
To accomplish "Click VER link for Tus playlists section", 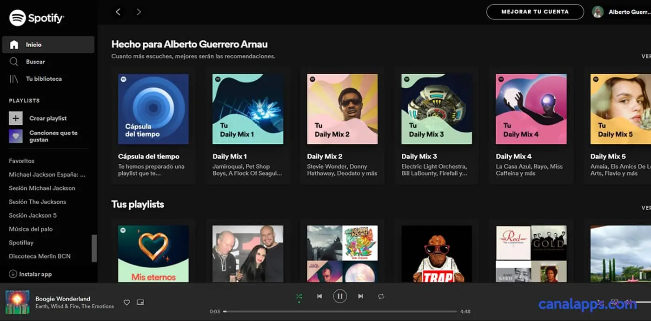I will click(646, 208).
